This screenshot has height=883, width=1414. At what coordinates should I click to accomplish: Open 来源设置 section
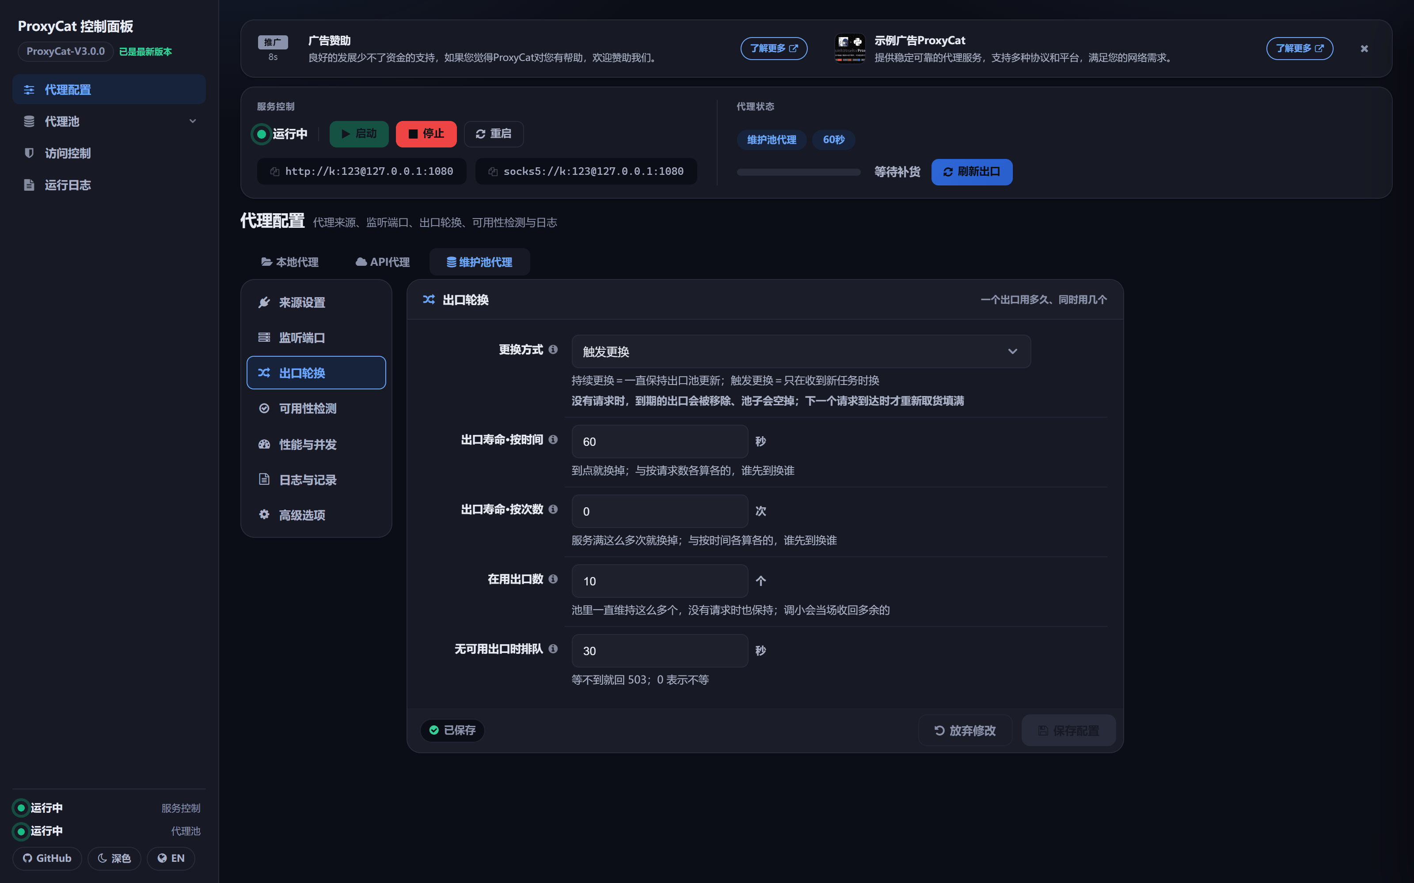pyautogui.click(x=316, y=302)
